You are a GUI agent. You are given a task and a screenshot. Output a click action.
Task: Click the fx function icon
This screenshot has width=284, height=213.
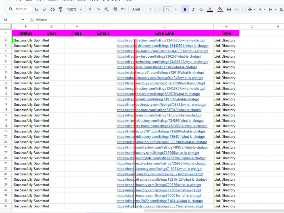(32, 20)
